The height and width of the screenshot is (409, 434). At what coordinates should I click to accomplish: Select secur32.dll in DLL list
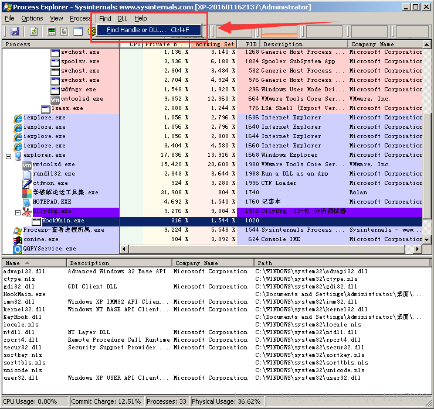22,348
